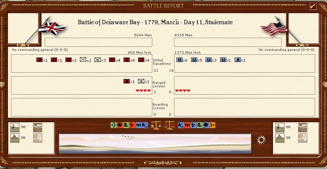Click the American red hearts cohesion indicator

[183, 91]
